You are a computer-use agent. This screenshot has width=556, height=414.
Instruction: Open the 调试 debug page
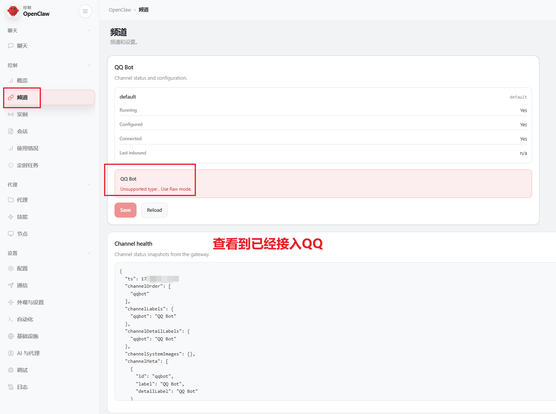click(49, 370)
